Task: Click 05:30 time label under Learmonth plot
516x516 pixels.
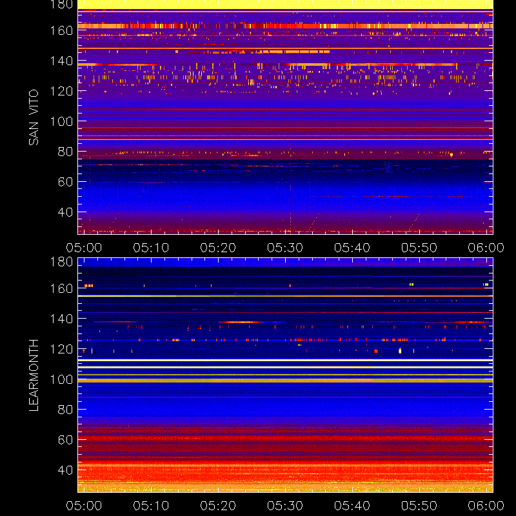Action: [x=285, y=506]
